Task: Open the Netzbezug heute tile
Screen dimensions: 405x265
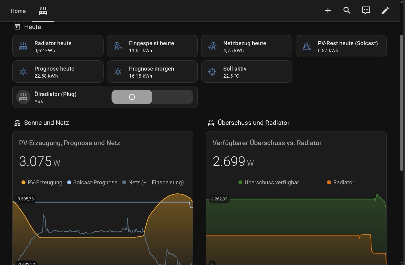Action: pyautogui.click(x=247, y=46)
